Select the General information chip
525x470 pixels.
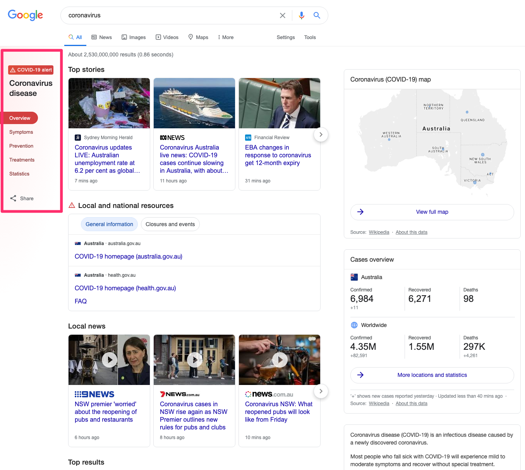(x=109, y=224)
